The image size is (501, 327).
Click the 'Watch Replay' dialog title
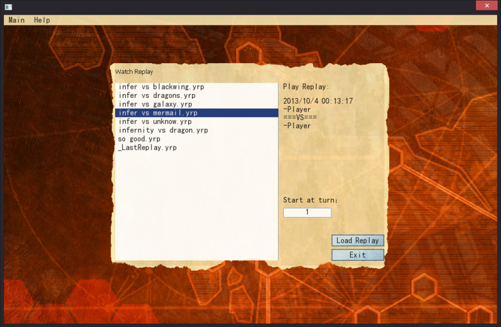coord(134,72)
